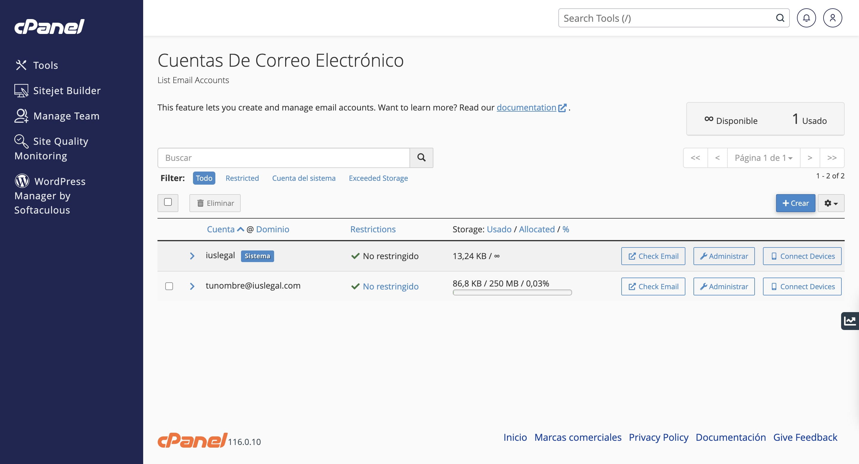Open Site Quality Monitoring in sidebar
The image size is (859, 464).
point(51,148)
